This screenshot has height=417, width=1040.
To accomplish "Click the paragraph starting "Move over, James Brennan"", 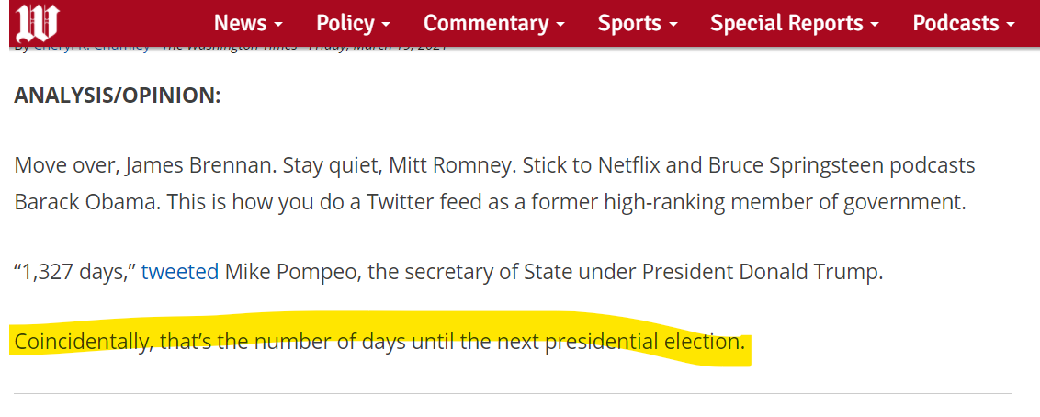I will coord(495,183).
